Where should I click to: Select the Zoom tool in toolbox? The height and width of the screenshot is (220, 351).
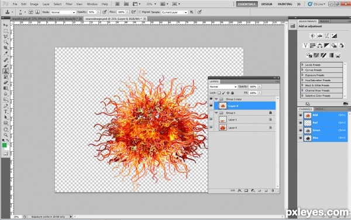point(6,135)
